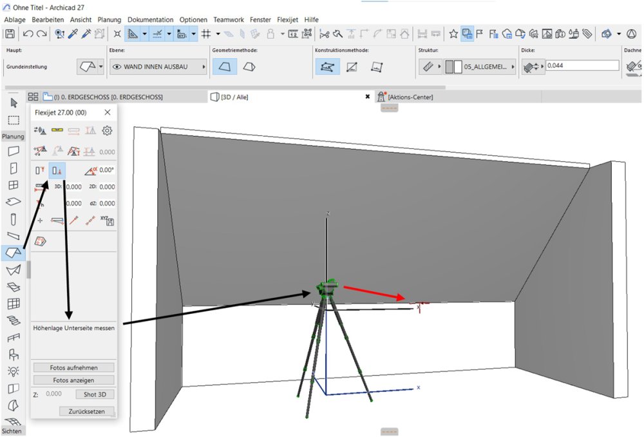Select the Beam tool in toolbox
The width and height of the screenshot is (644, 437).
13,236
